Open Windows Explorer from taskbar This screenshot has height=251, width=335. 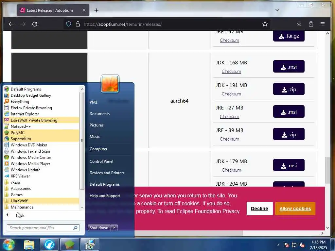click(x=29, y=244)
